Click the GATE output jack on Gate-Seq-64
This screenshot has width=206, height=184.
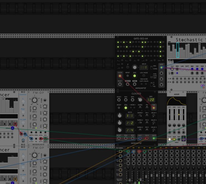161,68
